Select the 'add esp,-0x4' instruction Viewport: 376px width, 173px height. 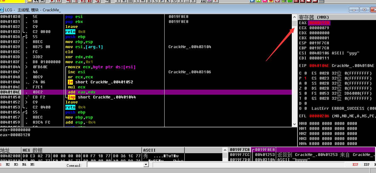80,122
